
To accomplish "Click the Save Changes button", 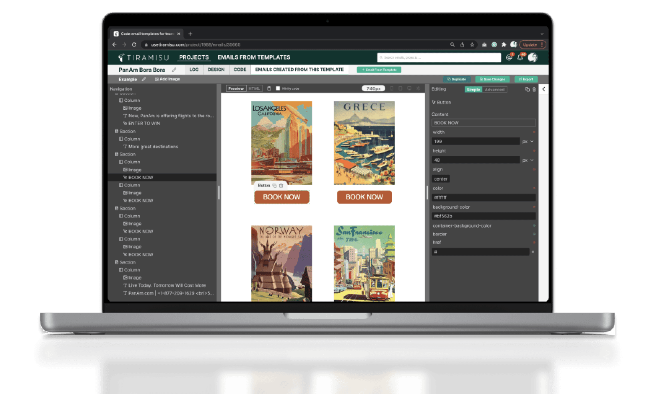I will (492, 79).
